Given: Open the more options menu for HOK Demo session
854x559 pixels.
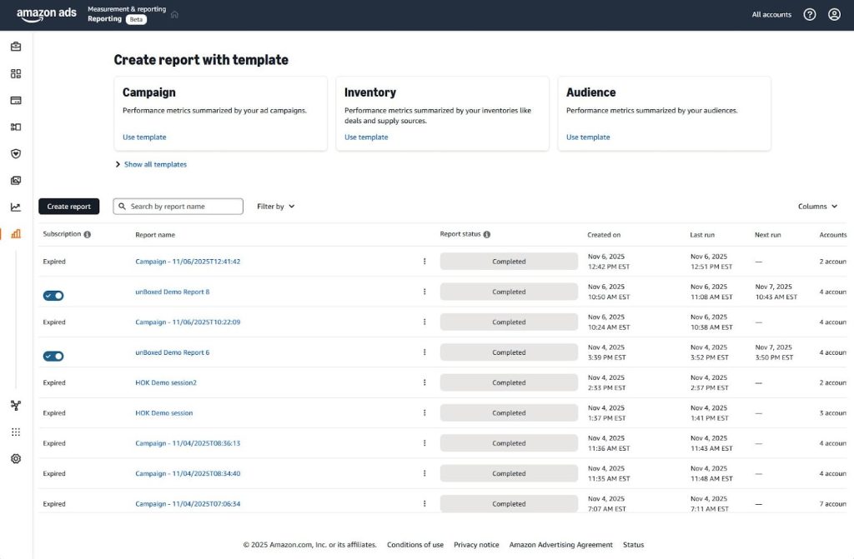Looking at the screenshot, I should tap(424, 413).
